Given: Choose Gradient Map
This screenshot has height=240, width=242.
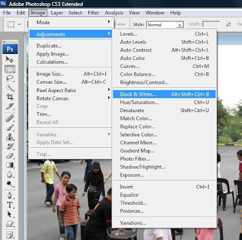Looking at the screenshot, I should pos(165,151).
